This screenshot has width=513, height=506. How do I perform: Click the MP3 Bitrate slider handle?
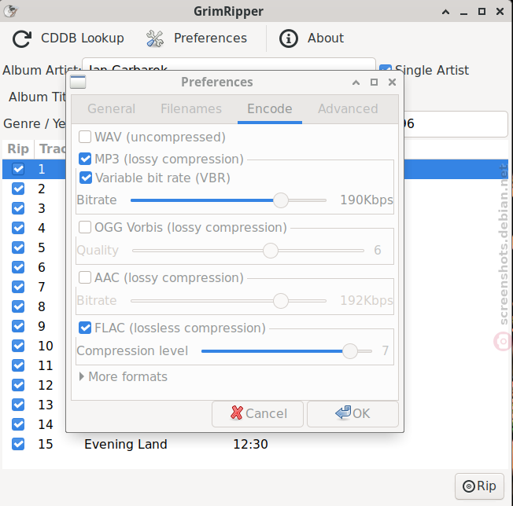click(281, 200)
